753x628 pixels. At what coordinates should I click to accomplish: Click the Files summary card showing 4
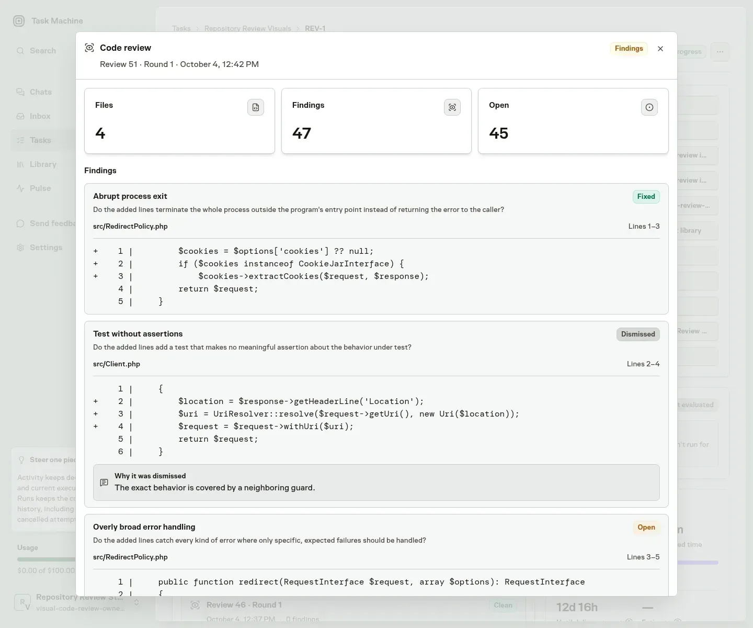179,121
